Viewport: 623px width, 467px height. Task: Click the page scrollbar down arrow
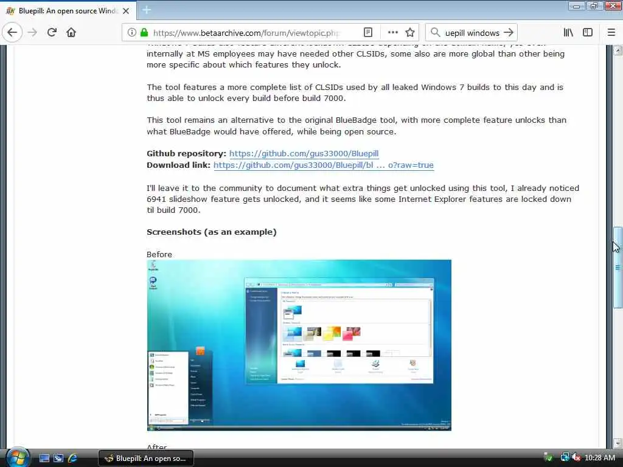[618, 443]
